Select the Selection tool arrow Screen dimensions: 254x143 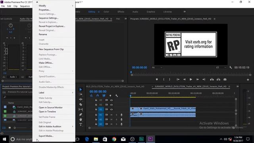click(x=81, y=89)
